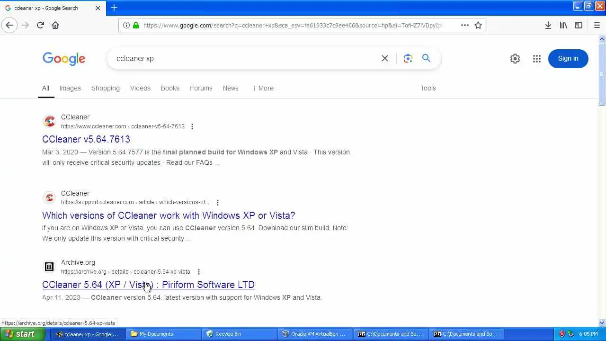Click the browser address bar URL
606x341 pixels.
(x=293, y=25)
